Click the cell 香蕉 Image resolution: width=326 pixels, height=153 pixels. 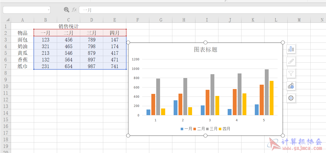click(x=22, y=60)
